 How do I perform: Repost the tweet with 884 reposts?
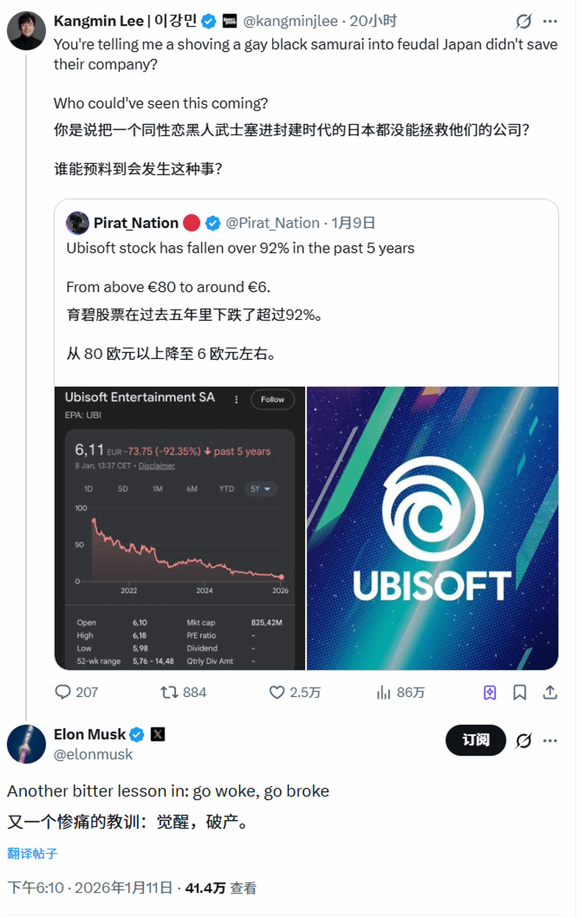click(x=169, y=692)
